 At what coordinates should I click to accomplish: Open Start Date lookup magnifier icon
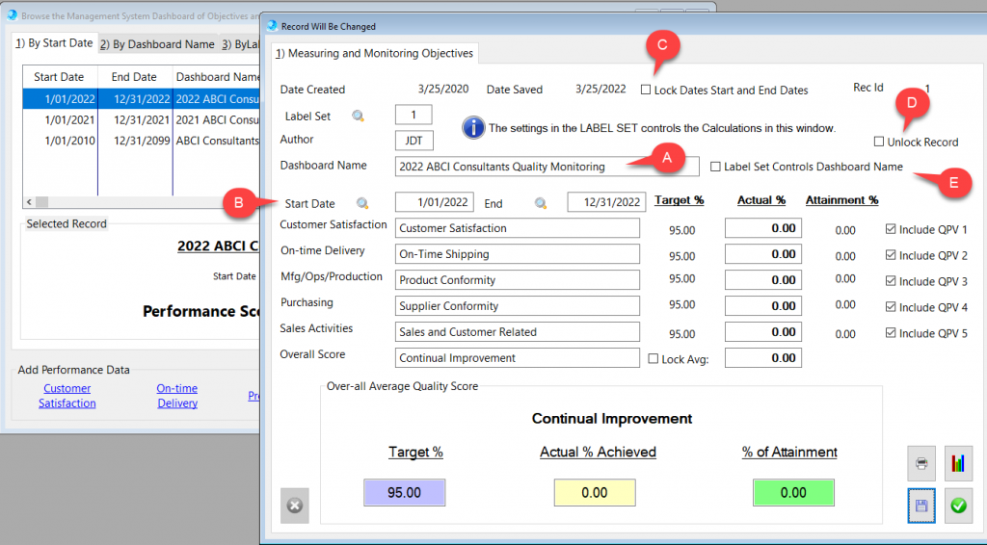[362, 204]
